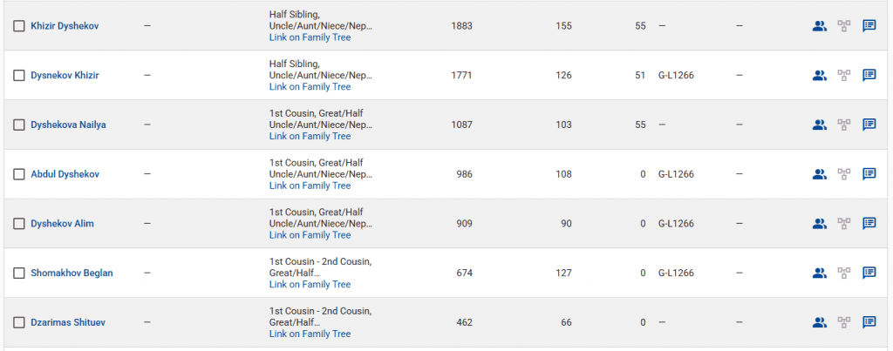Open notes for Shomakhov Beglan
The height and width of the screenshot is (351, 893).
pyautogui.click(x=869, y=273)
